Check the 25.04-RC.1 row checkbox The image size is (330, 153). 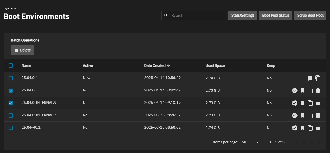[11, 128]
